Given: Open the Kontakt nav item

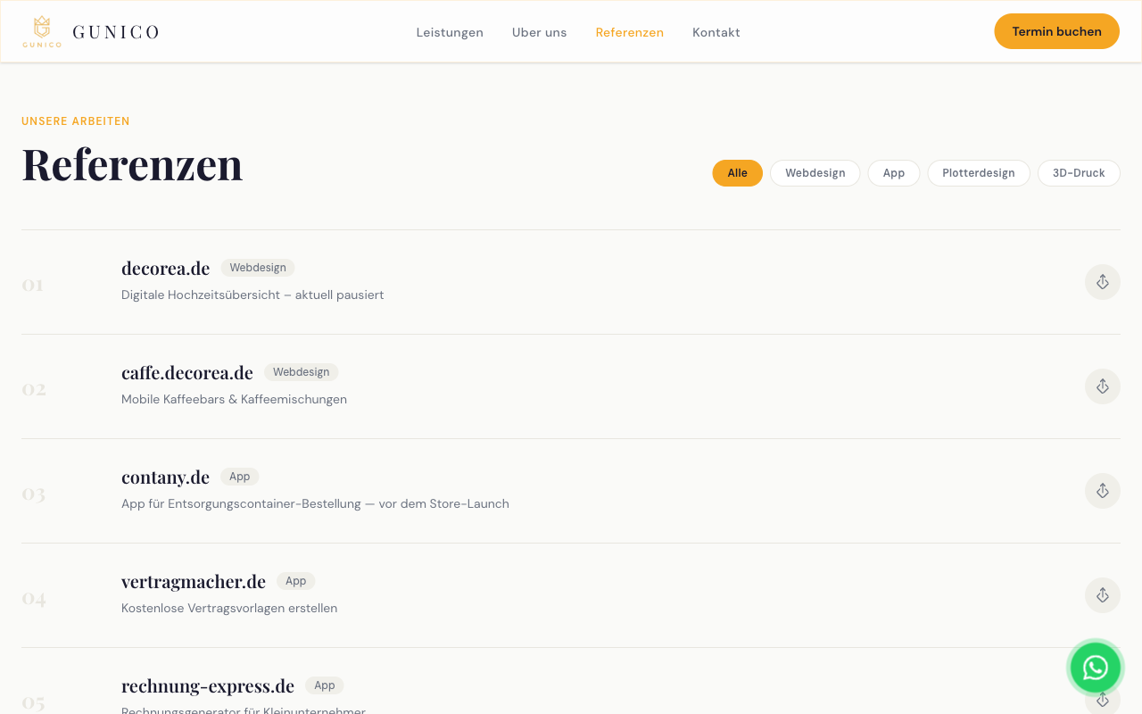Looking at the screenshot, I should click(x=716, y=32).
